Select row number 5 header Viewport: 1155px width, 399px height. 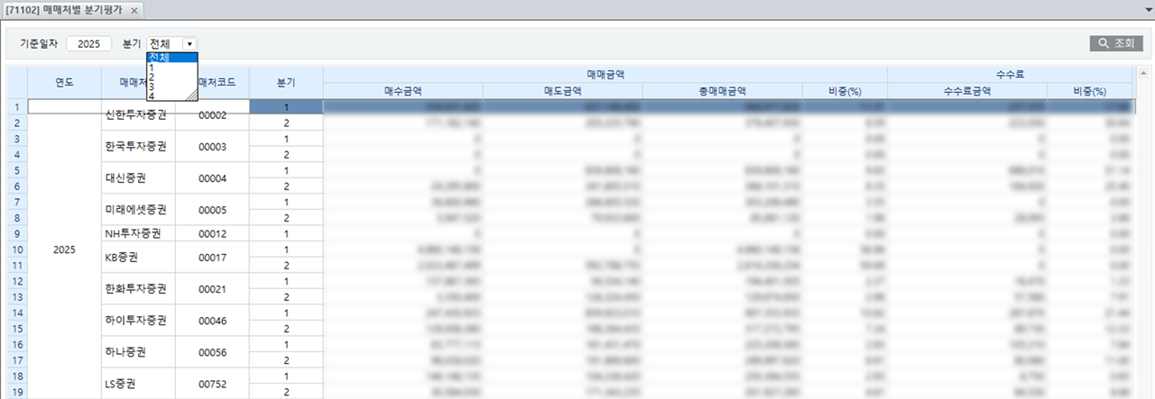pos(17,170)
